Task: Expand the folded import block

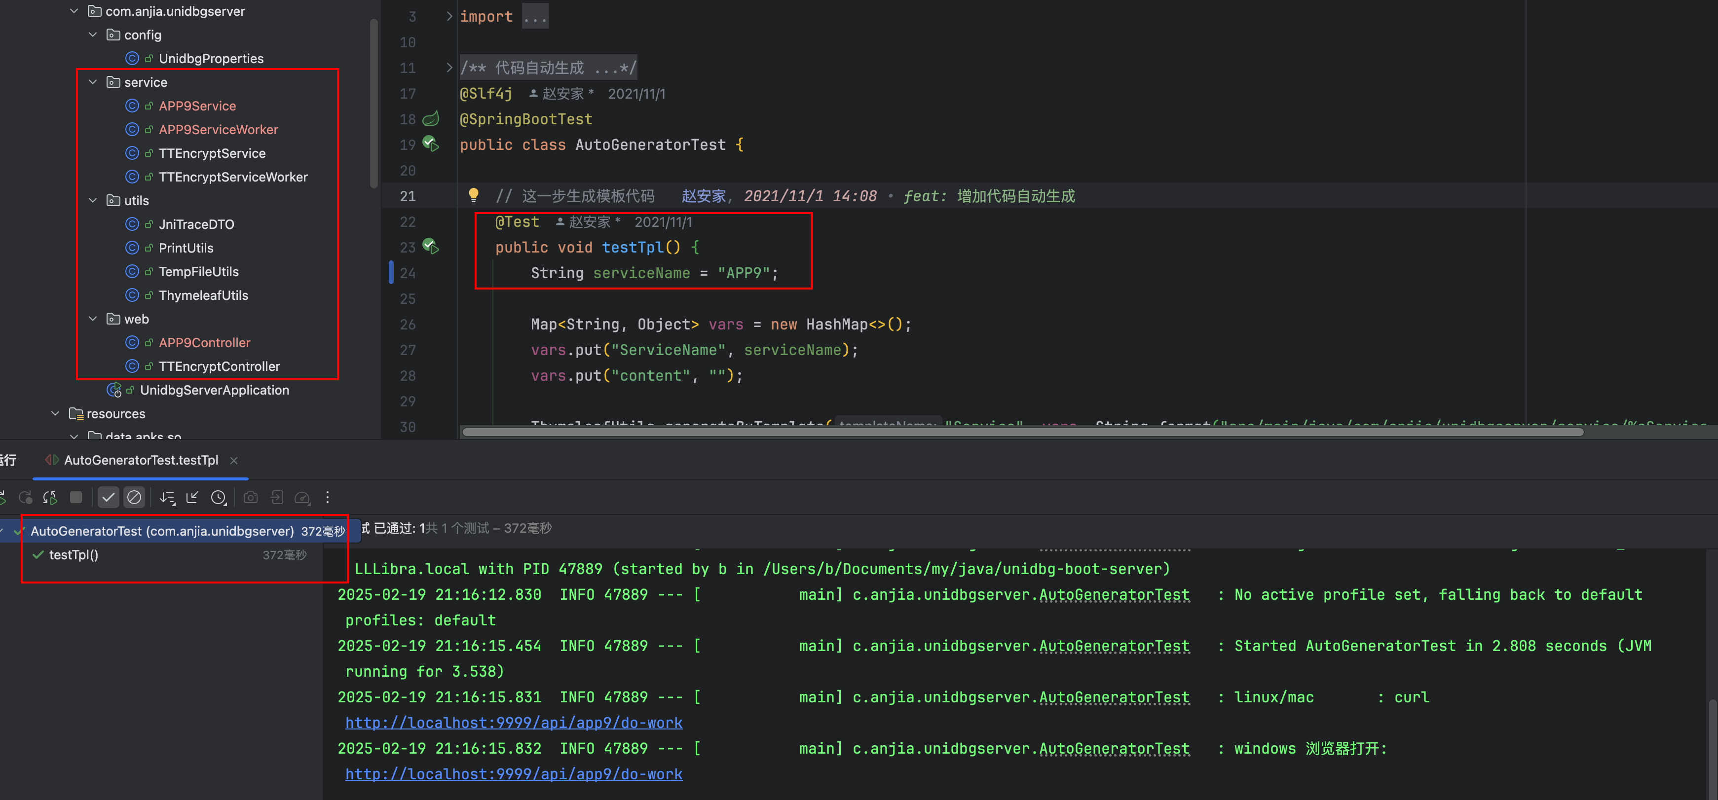Action: 449,16
